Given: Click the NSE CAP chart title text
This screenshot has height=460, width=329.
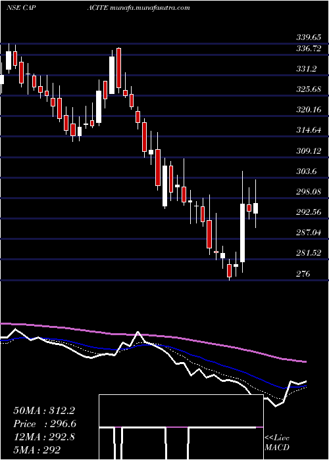Looking at the screenshot, I should coord(21,8).
